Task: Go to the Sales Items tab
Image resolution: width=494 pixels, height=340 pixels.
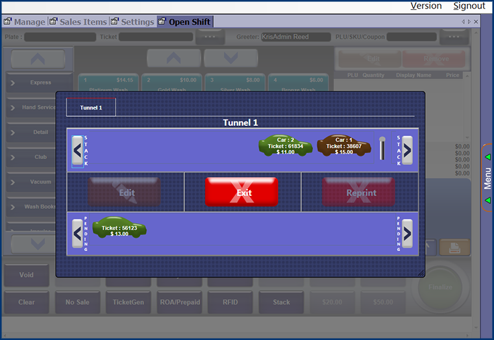Action: (x=78, y=21)
